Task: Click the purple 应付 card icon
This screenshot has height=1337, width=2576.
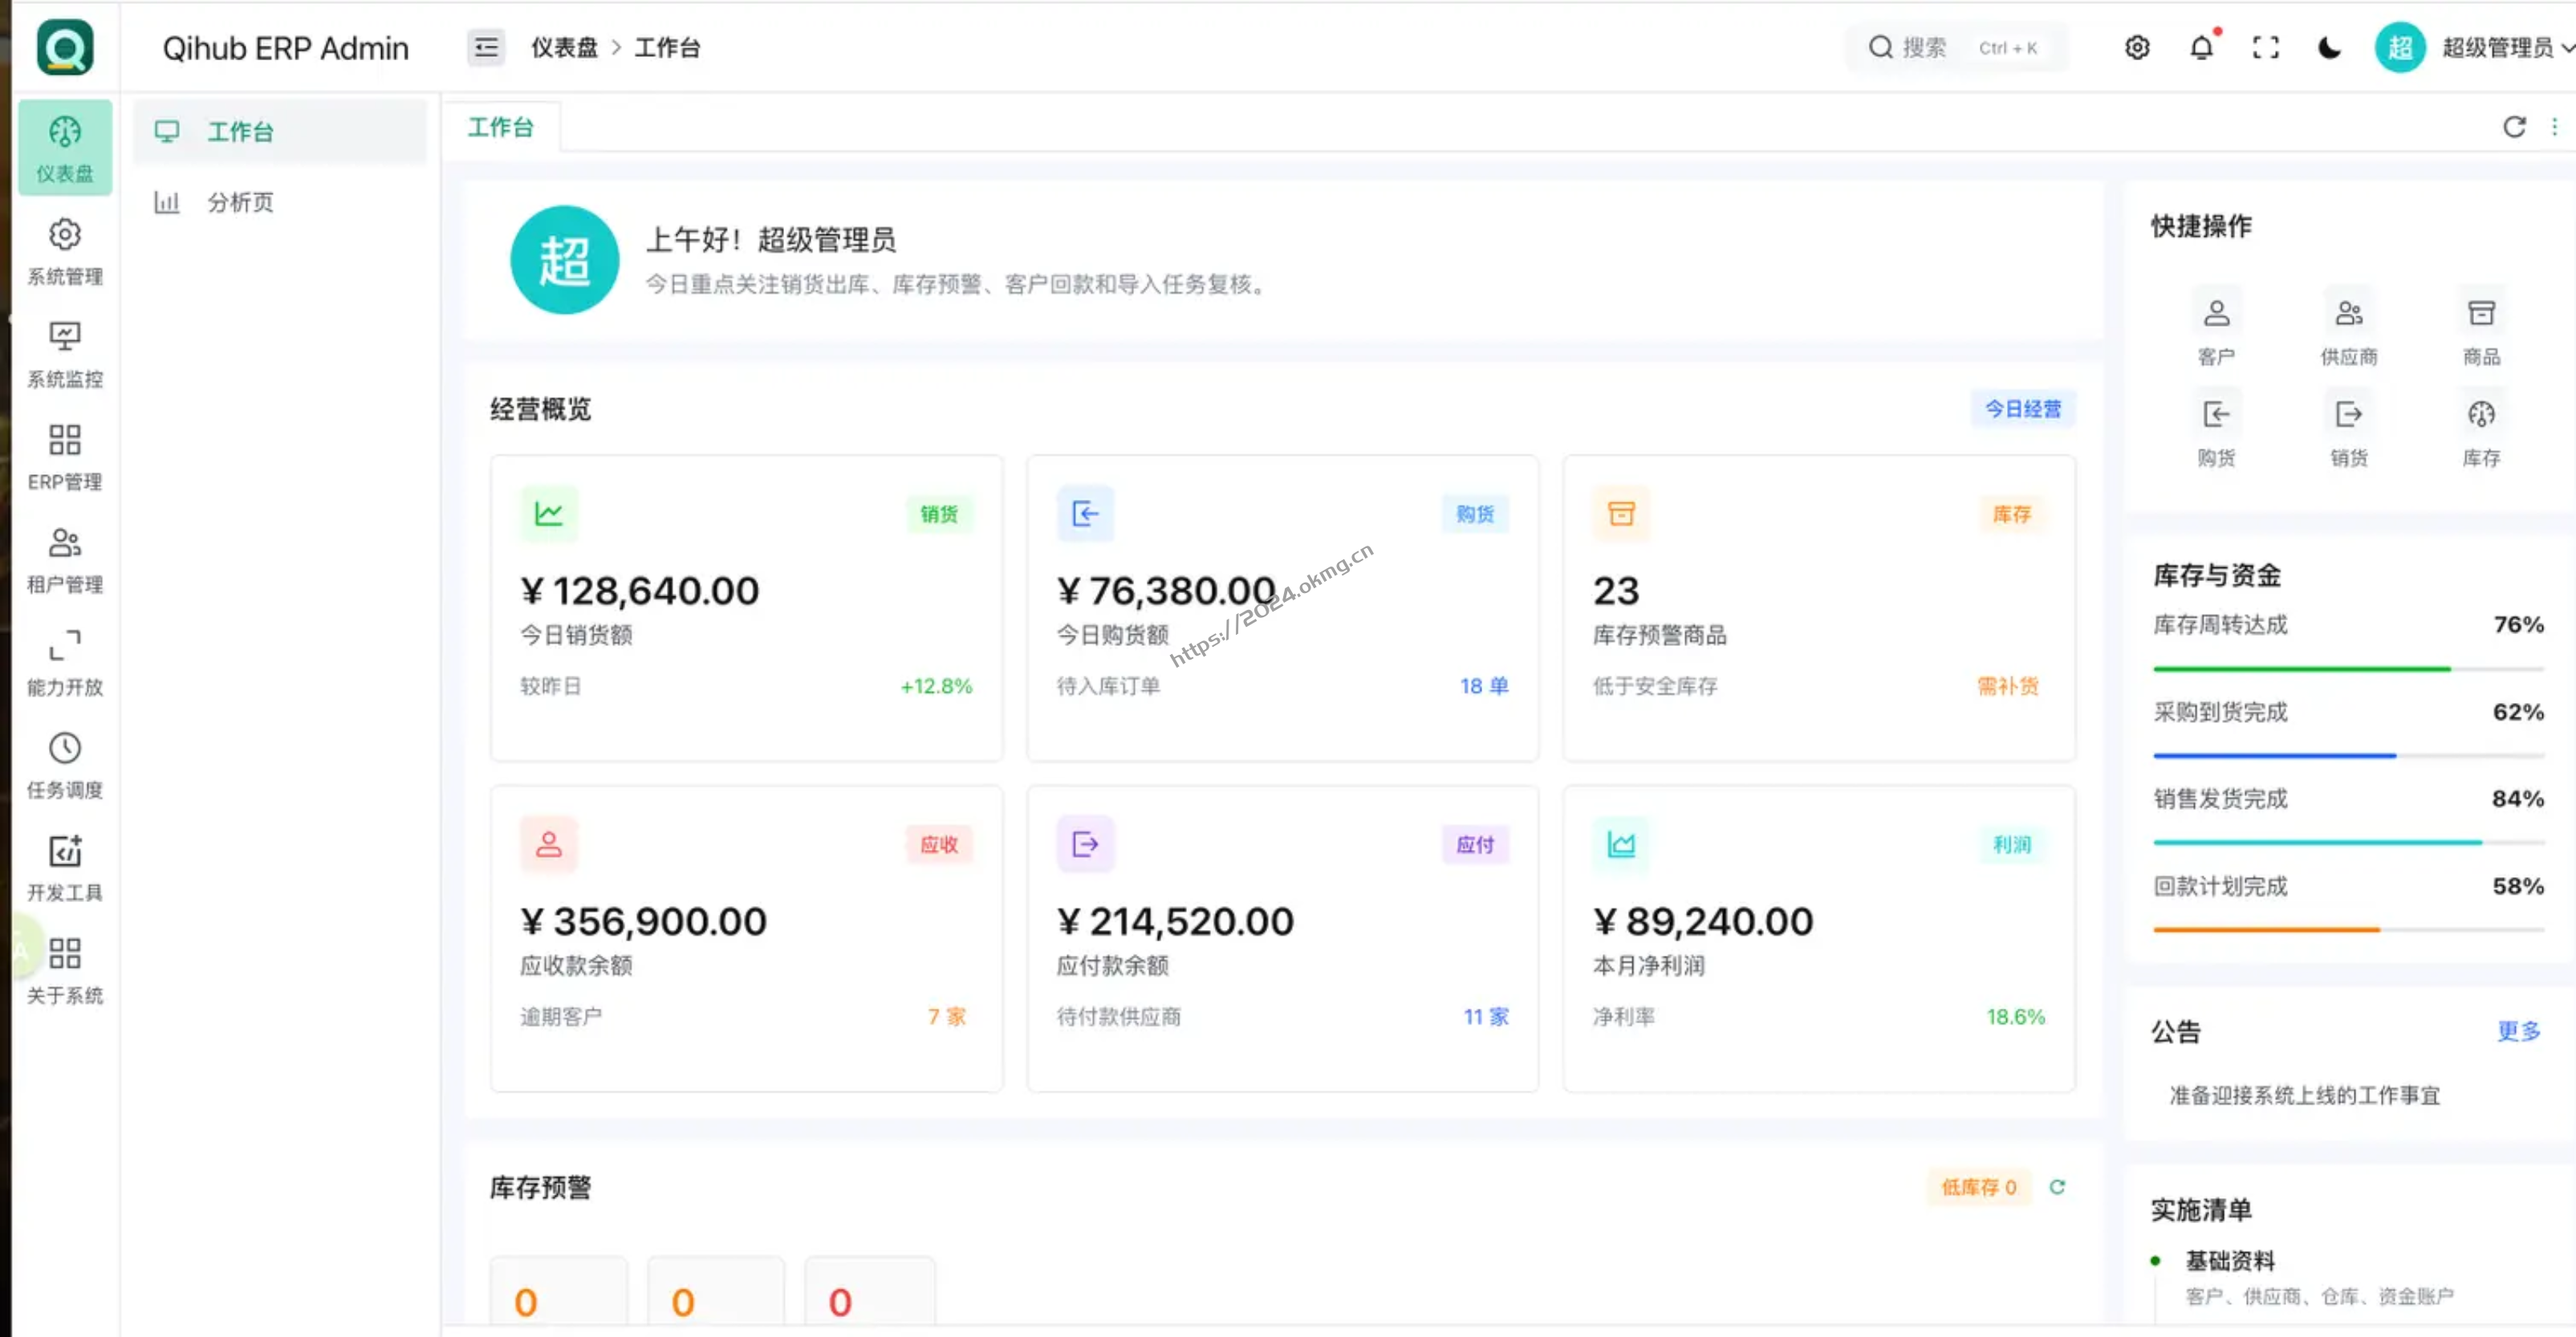Action: click(x=1085, y=845)
